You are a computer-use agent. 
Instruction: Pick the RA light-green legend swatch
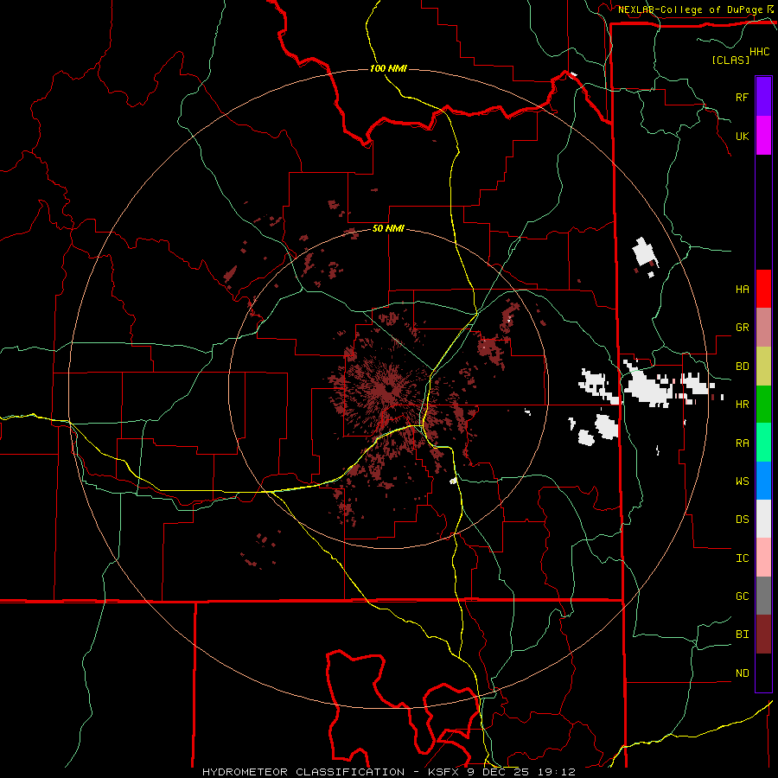click(763, 443)
